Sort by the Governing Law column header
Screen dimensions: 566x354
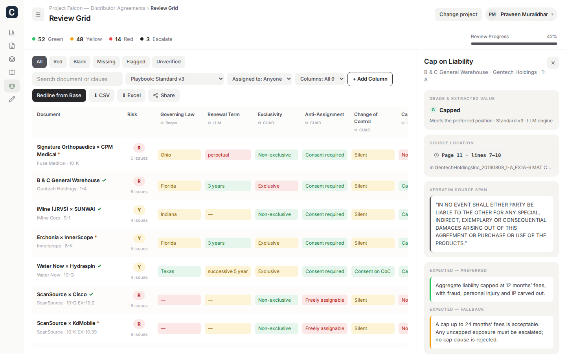point(177,114)
